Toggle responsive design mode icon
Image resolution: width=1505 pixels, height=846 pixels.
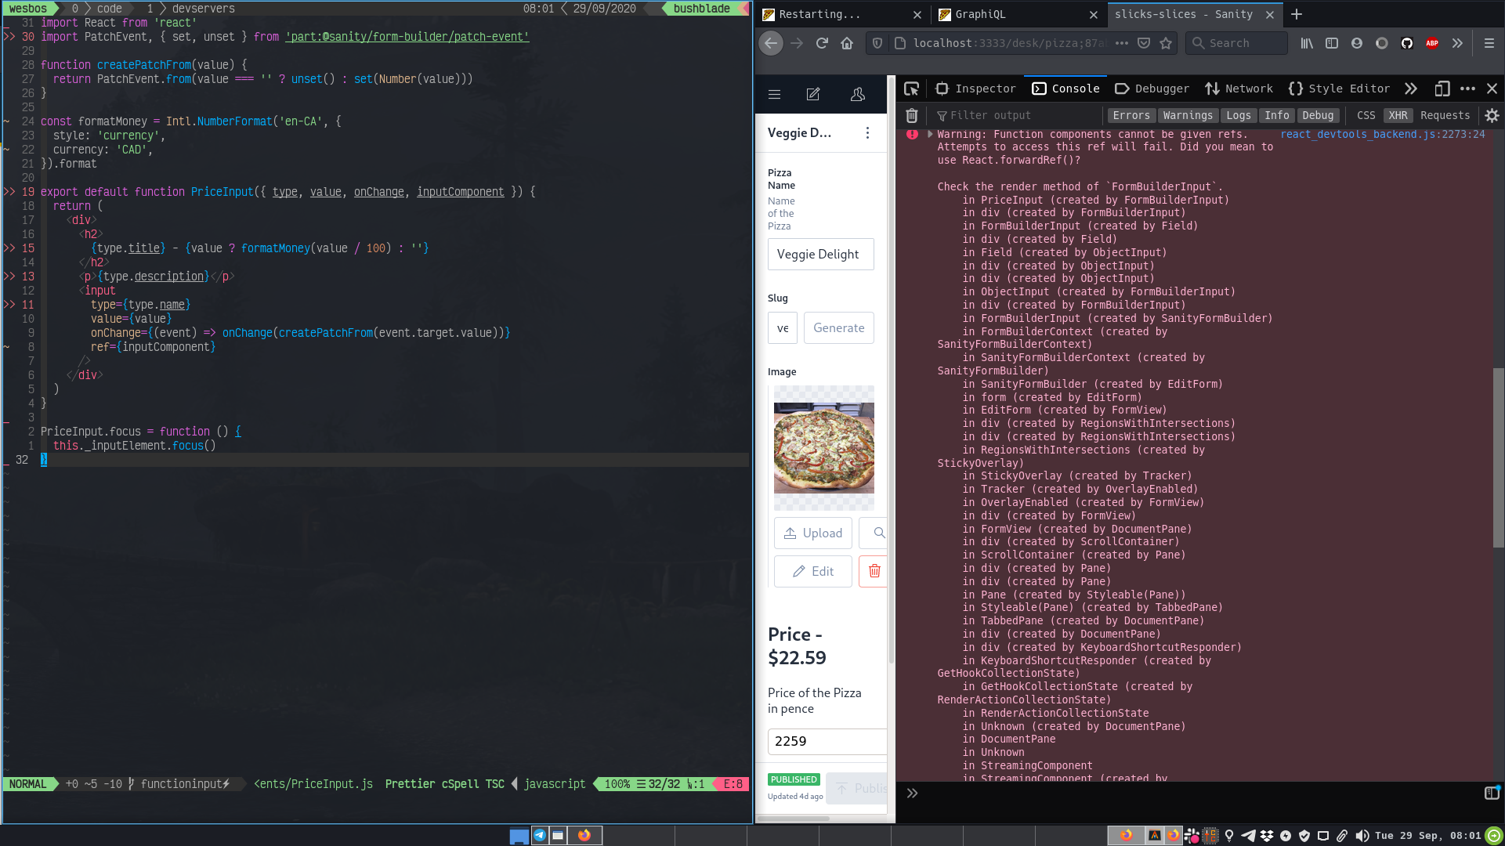pos(1442,89)
